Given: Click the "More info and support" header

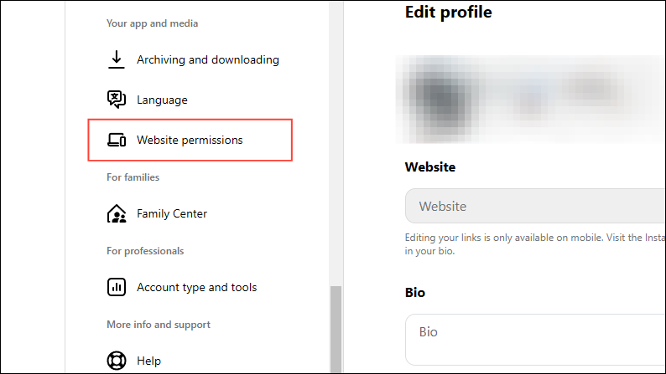Looking at the screenshot, I should tap(159, 325).
